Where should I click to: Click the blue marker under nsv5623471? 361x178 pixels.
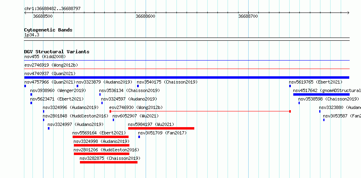(31, 103)
